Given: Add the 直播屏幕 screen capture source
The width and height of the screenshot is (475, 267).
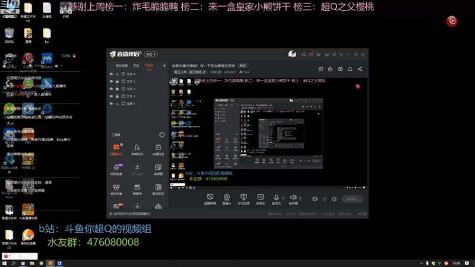Looking at the screenshot, I should pyautogui.click(x=210, y=199).
